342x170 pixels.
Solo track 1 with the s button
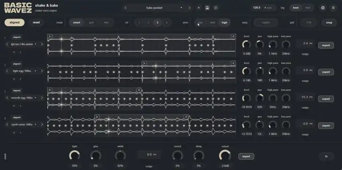click(20, 52)
